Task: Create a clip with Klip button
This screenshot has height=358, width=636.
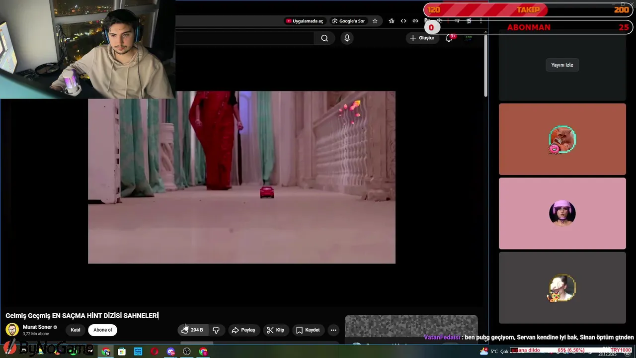Action: tap(276, 330)
